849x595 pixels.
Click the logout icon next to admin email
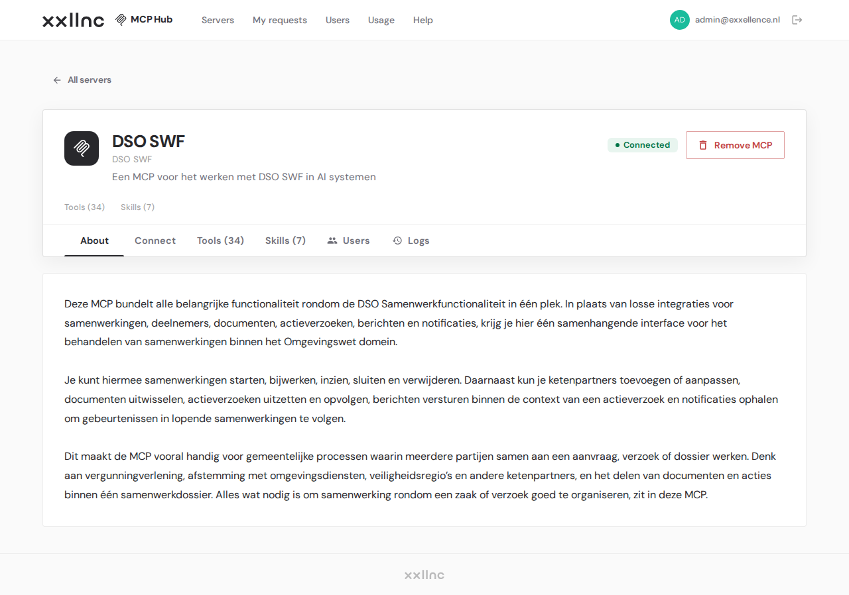pos(797,20)
